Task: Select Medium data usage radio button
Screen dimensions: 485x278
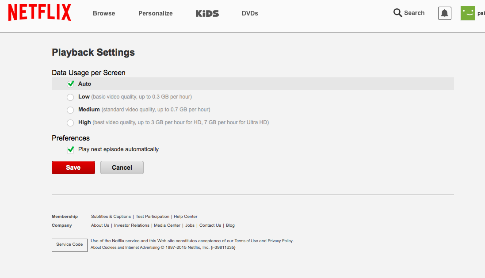Action: click(x=70, y=110)
